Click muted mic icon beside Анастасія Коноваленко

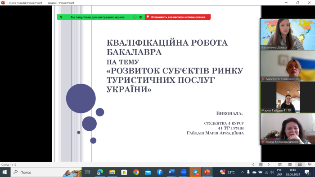coord(263,79)
